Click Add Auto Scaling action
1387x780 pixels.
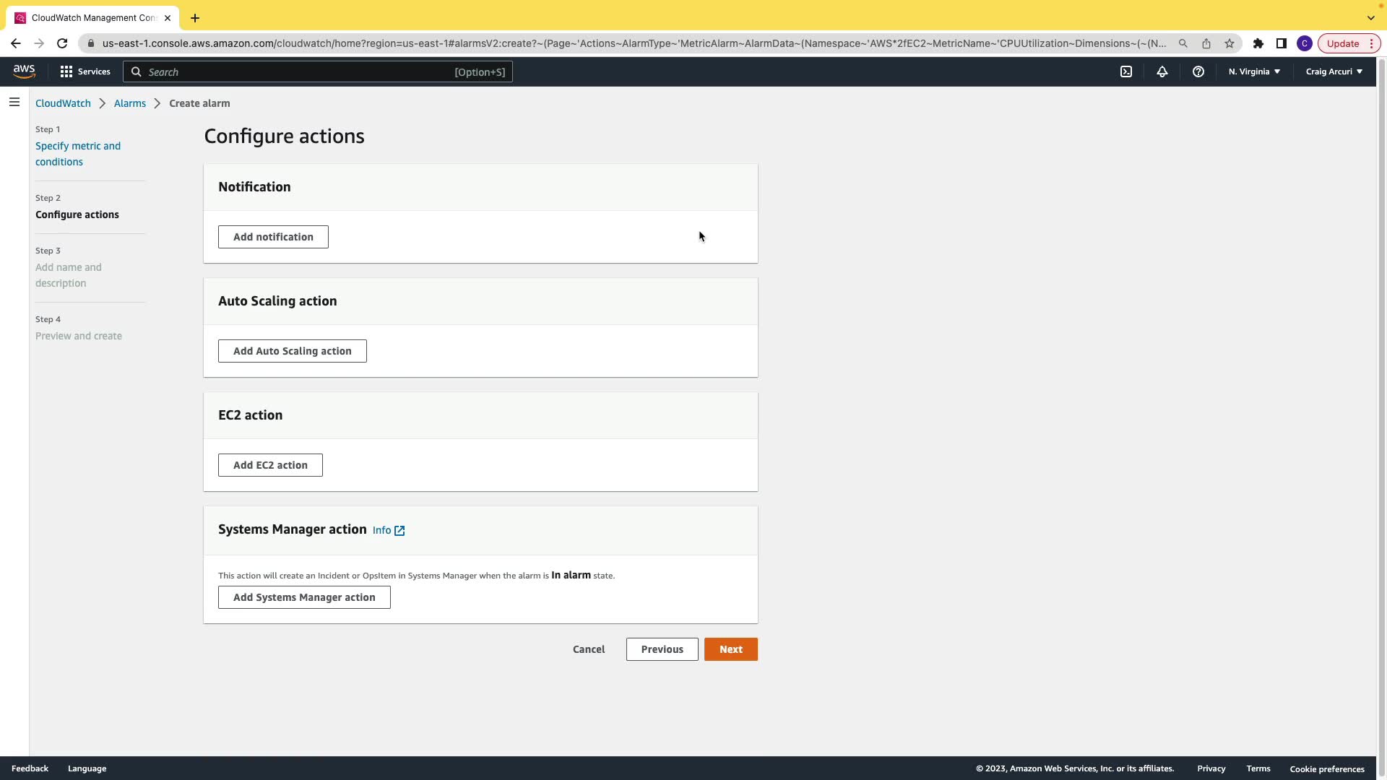(x=293, y=351)
